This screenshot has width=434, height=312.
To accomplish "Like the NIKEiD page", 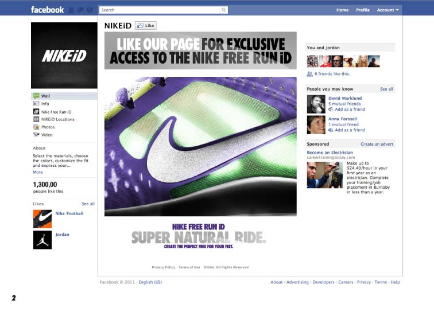I will pyautogui.click(x=146, y=25).
